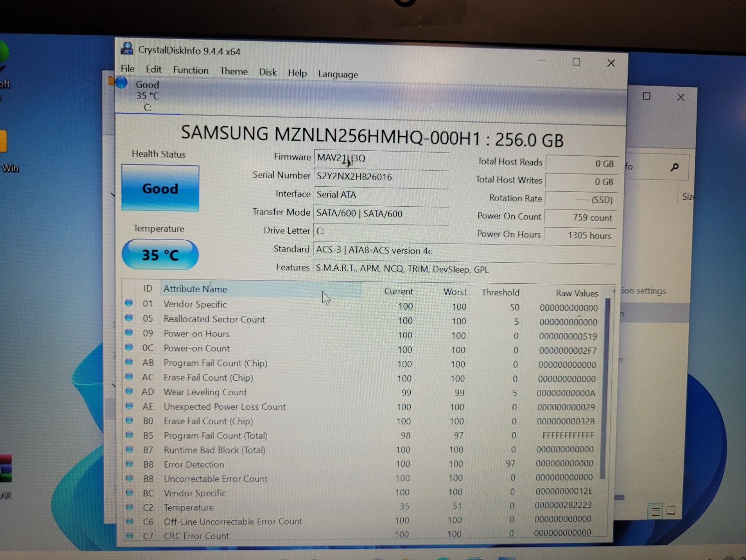The width and height of the screenshot is (746, 560).
Task: Click the Transfer Mode field
Action: [381, 214]
